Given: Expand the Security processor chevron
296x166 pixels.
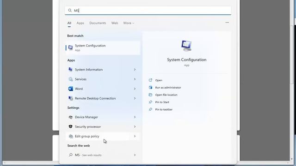Looking at the screenshot, I should [135, 127].
